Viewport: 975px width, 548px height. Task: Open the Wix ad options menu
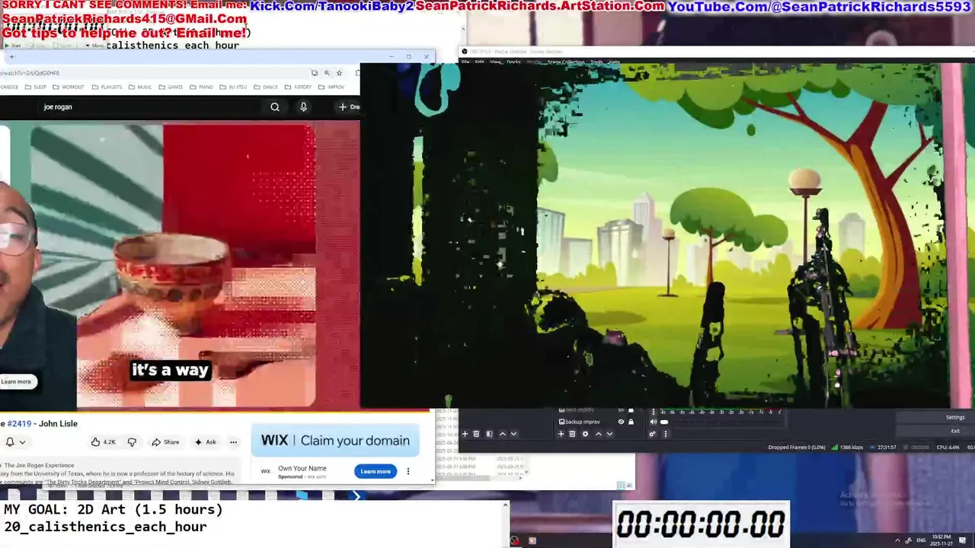[408, 471]
